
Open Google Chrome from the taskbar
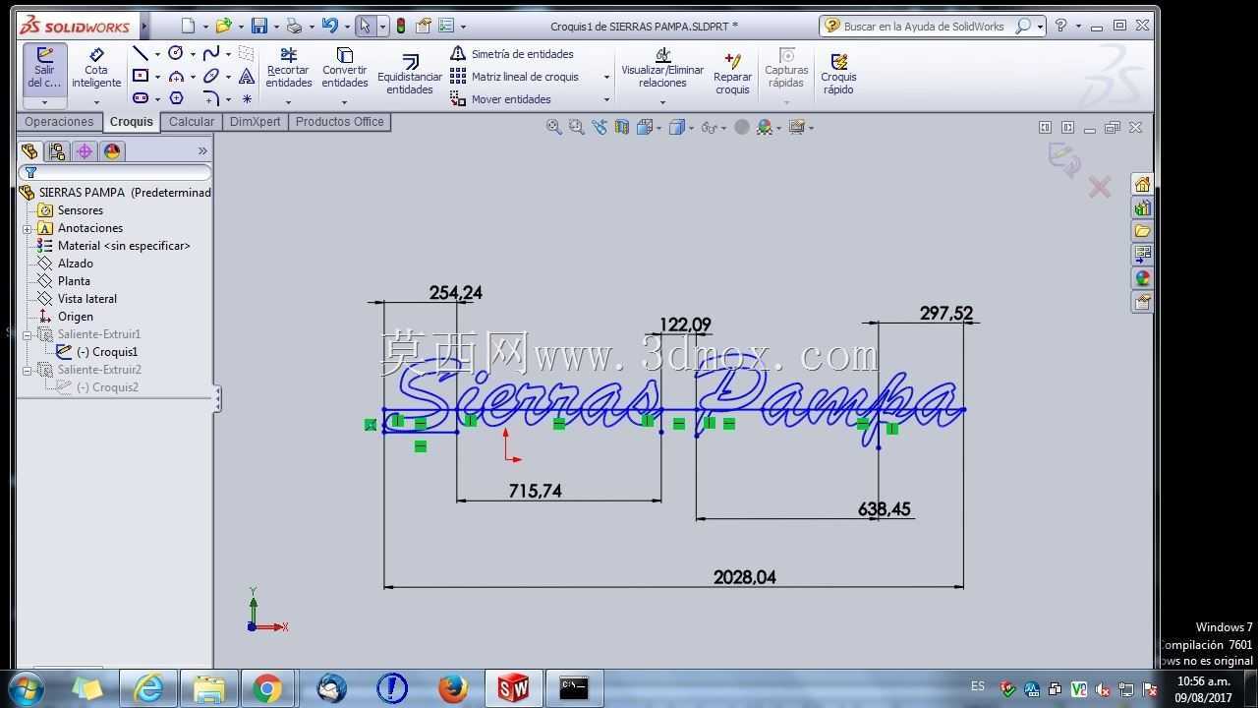pos(266,688)
